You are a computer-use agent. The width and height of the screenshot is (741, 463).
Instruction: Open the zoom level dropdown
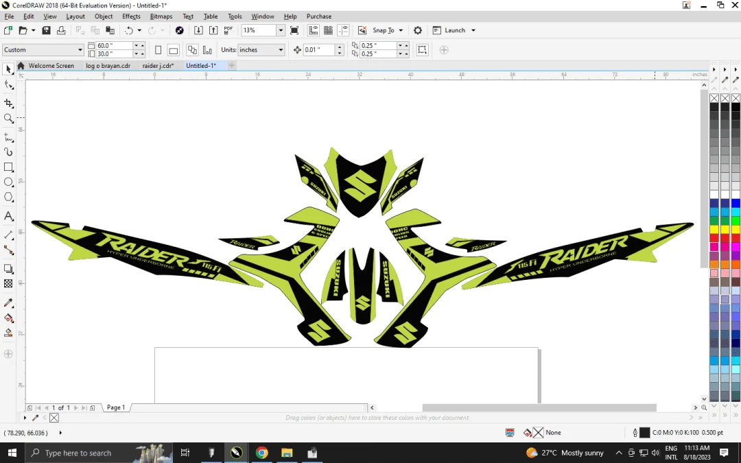(x=281, y=30)
